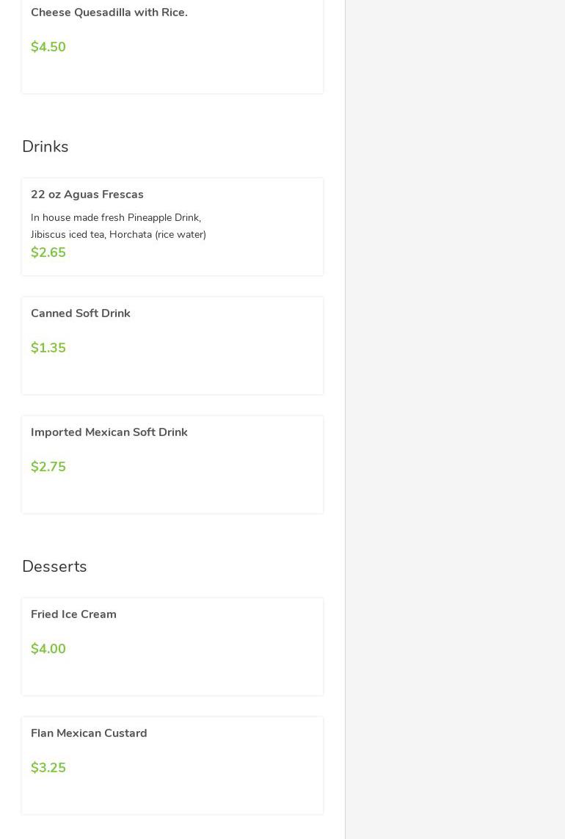Click the $2.75 soft drink price
The image size is (565, 839).
[x=48, y=467]
